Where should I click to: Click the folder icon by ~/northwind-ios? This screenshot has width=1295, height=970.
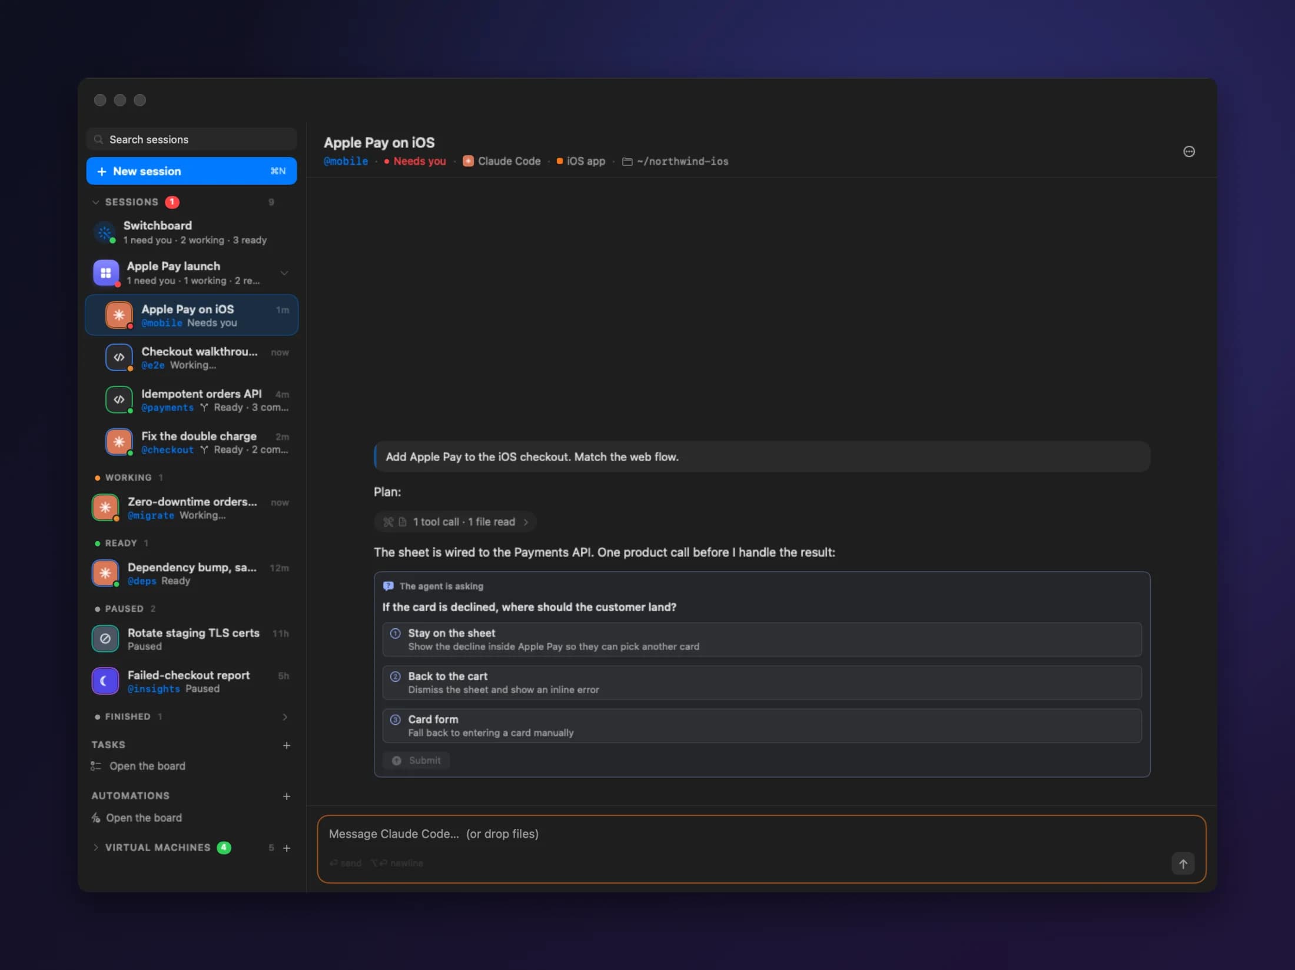(627, 161)
